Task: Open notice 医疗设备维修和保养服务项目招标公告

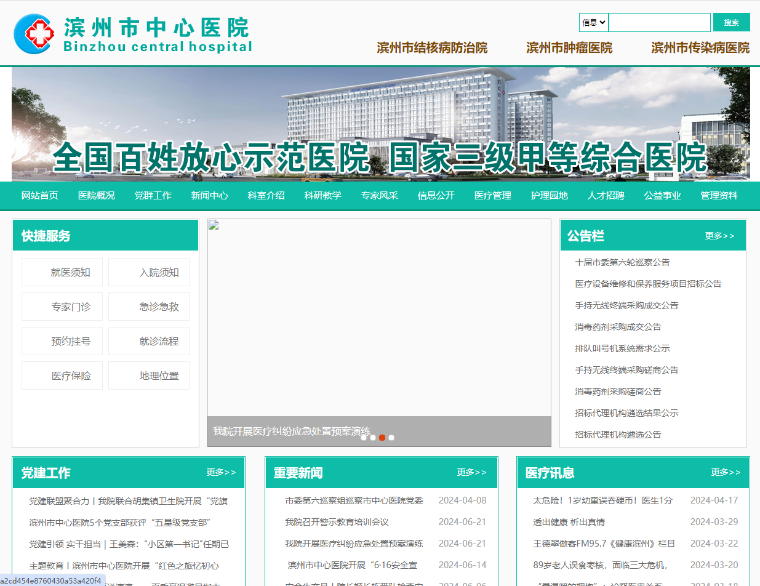Action: pos(648,284)
